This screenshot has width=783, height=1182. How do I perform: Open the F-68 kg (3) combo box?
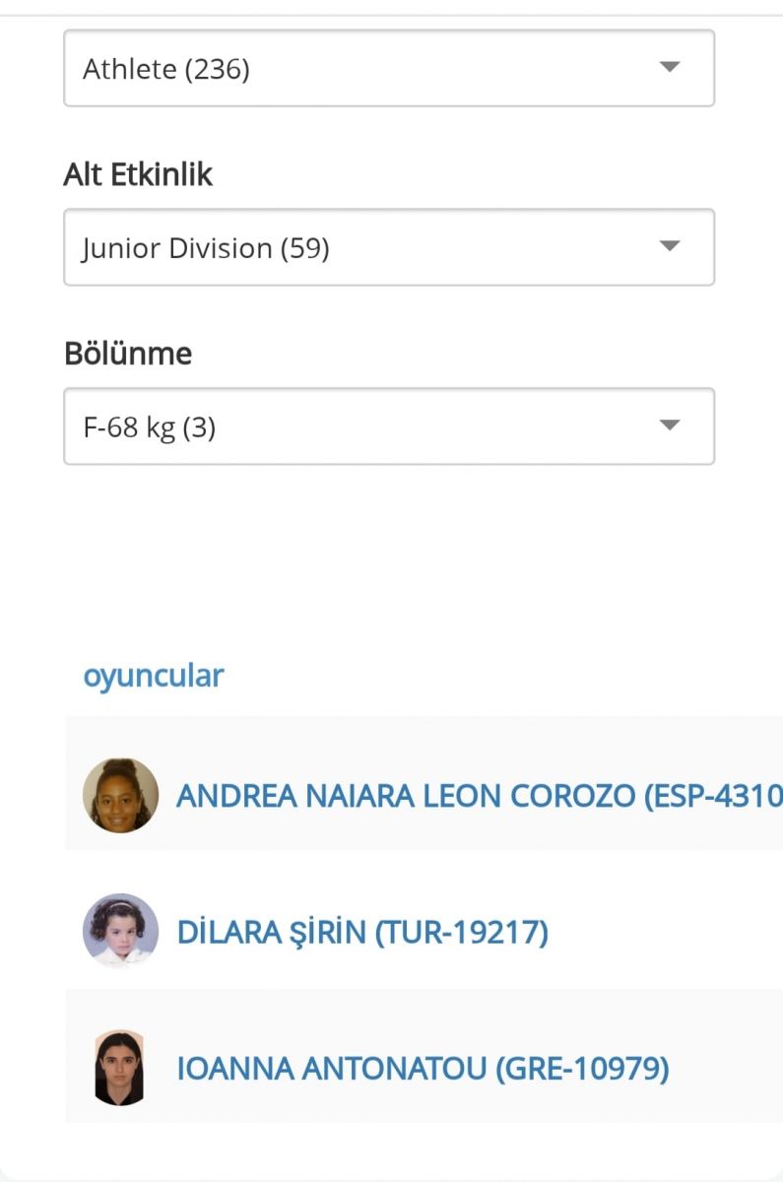click(x=389, y=427)
